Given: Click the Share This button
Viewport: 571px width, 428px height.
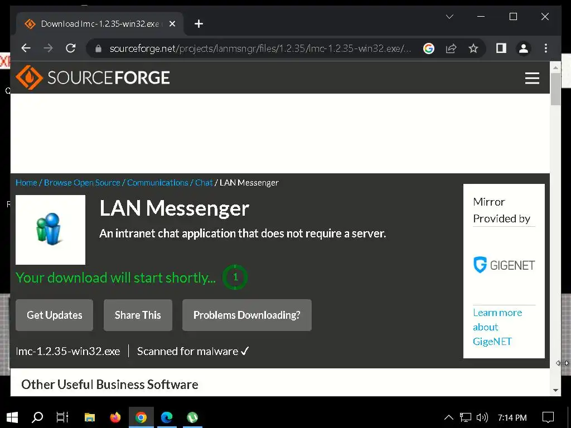Looking at the screenshot, I should (x=138, y=315).
